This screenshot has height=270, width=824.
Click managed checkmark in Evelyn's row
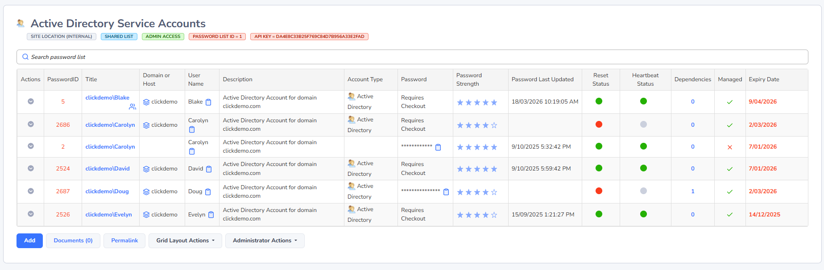point(730,215)
